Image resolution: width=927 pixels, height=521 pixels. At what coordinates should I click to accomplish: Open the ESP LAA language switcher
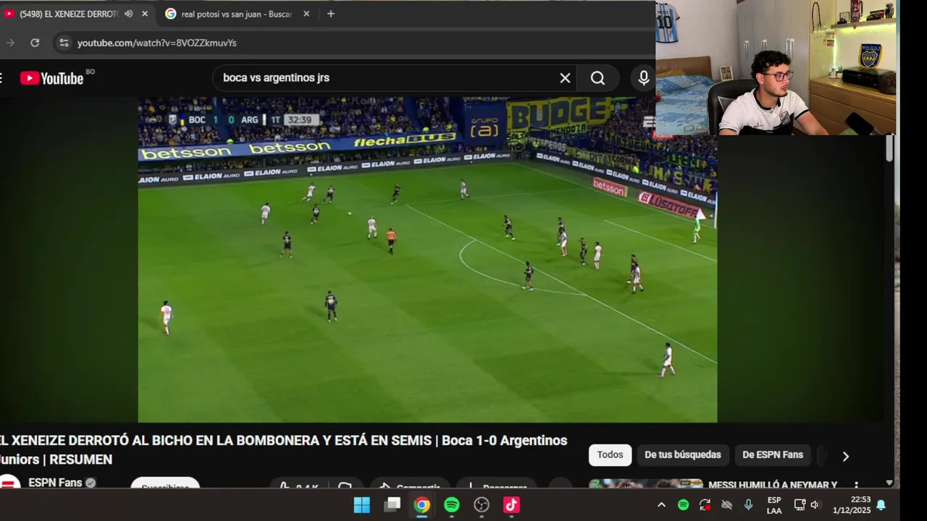click(774, 505)
